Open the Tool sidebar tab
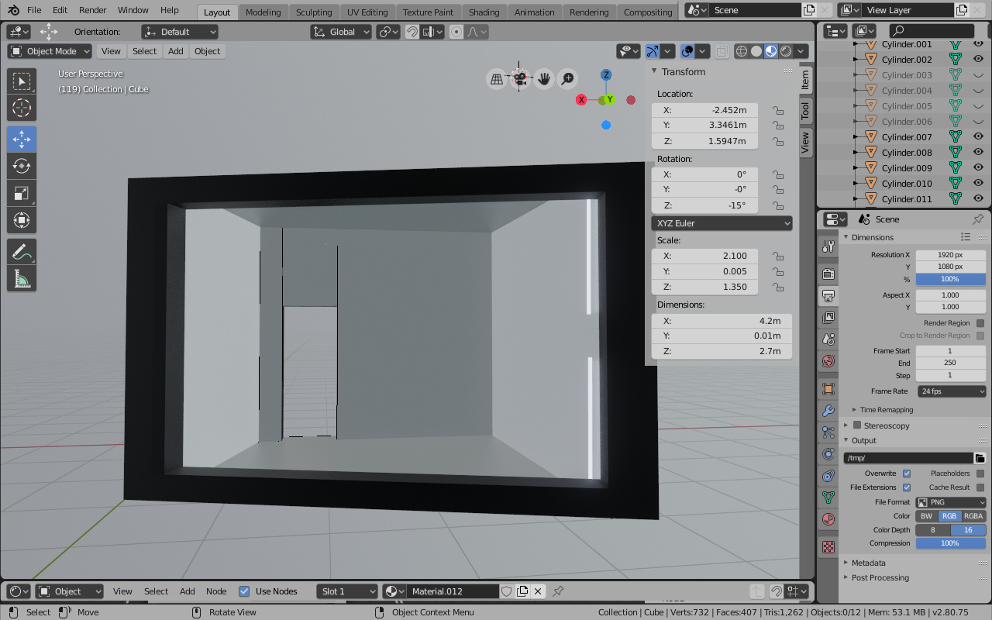 tap(805, 109)
